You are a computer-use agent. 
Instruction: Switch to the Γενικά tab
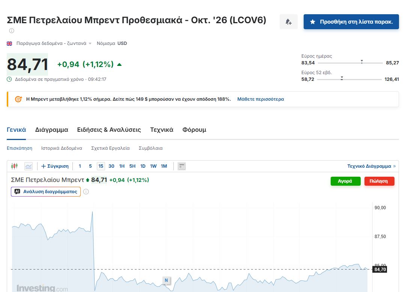pos(16,130)
